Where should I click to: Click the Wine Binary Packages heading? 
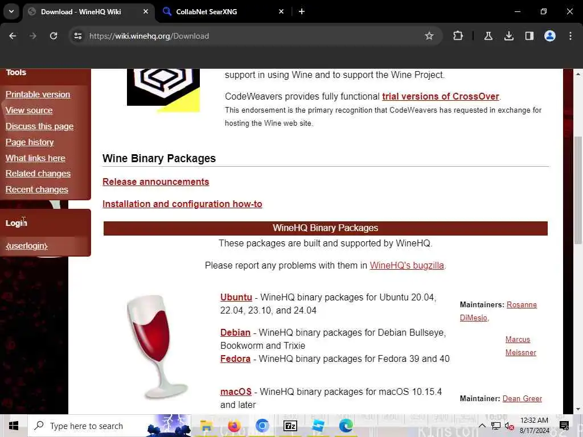[159, 158]
